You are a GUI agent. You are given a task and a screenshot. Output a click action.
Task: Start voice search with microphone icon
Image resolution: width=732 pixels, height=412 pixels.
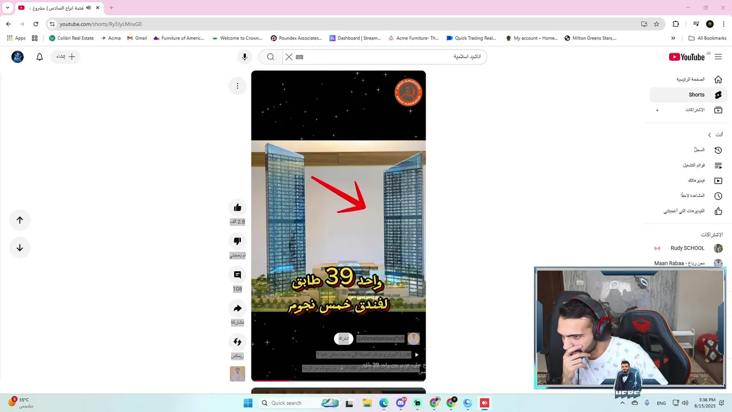[x=245, y=57]
